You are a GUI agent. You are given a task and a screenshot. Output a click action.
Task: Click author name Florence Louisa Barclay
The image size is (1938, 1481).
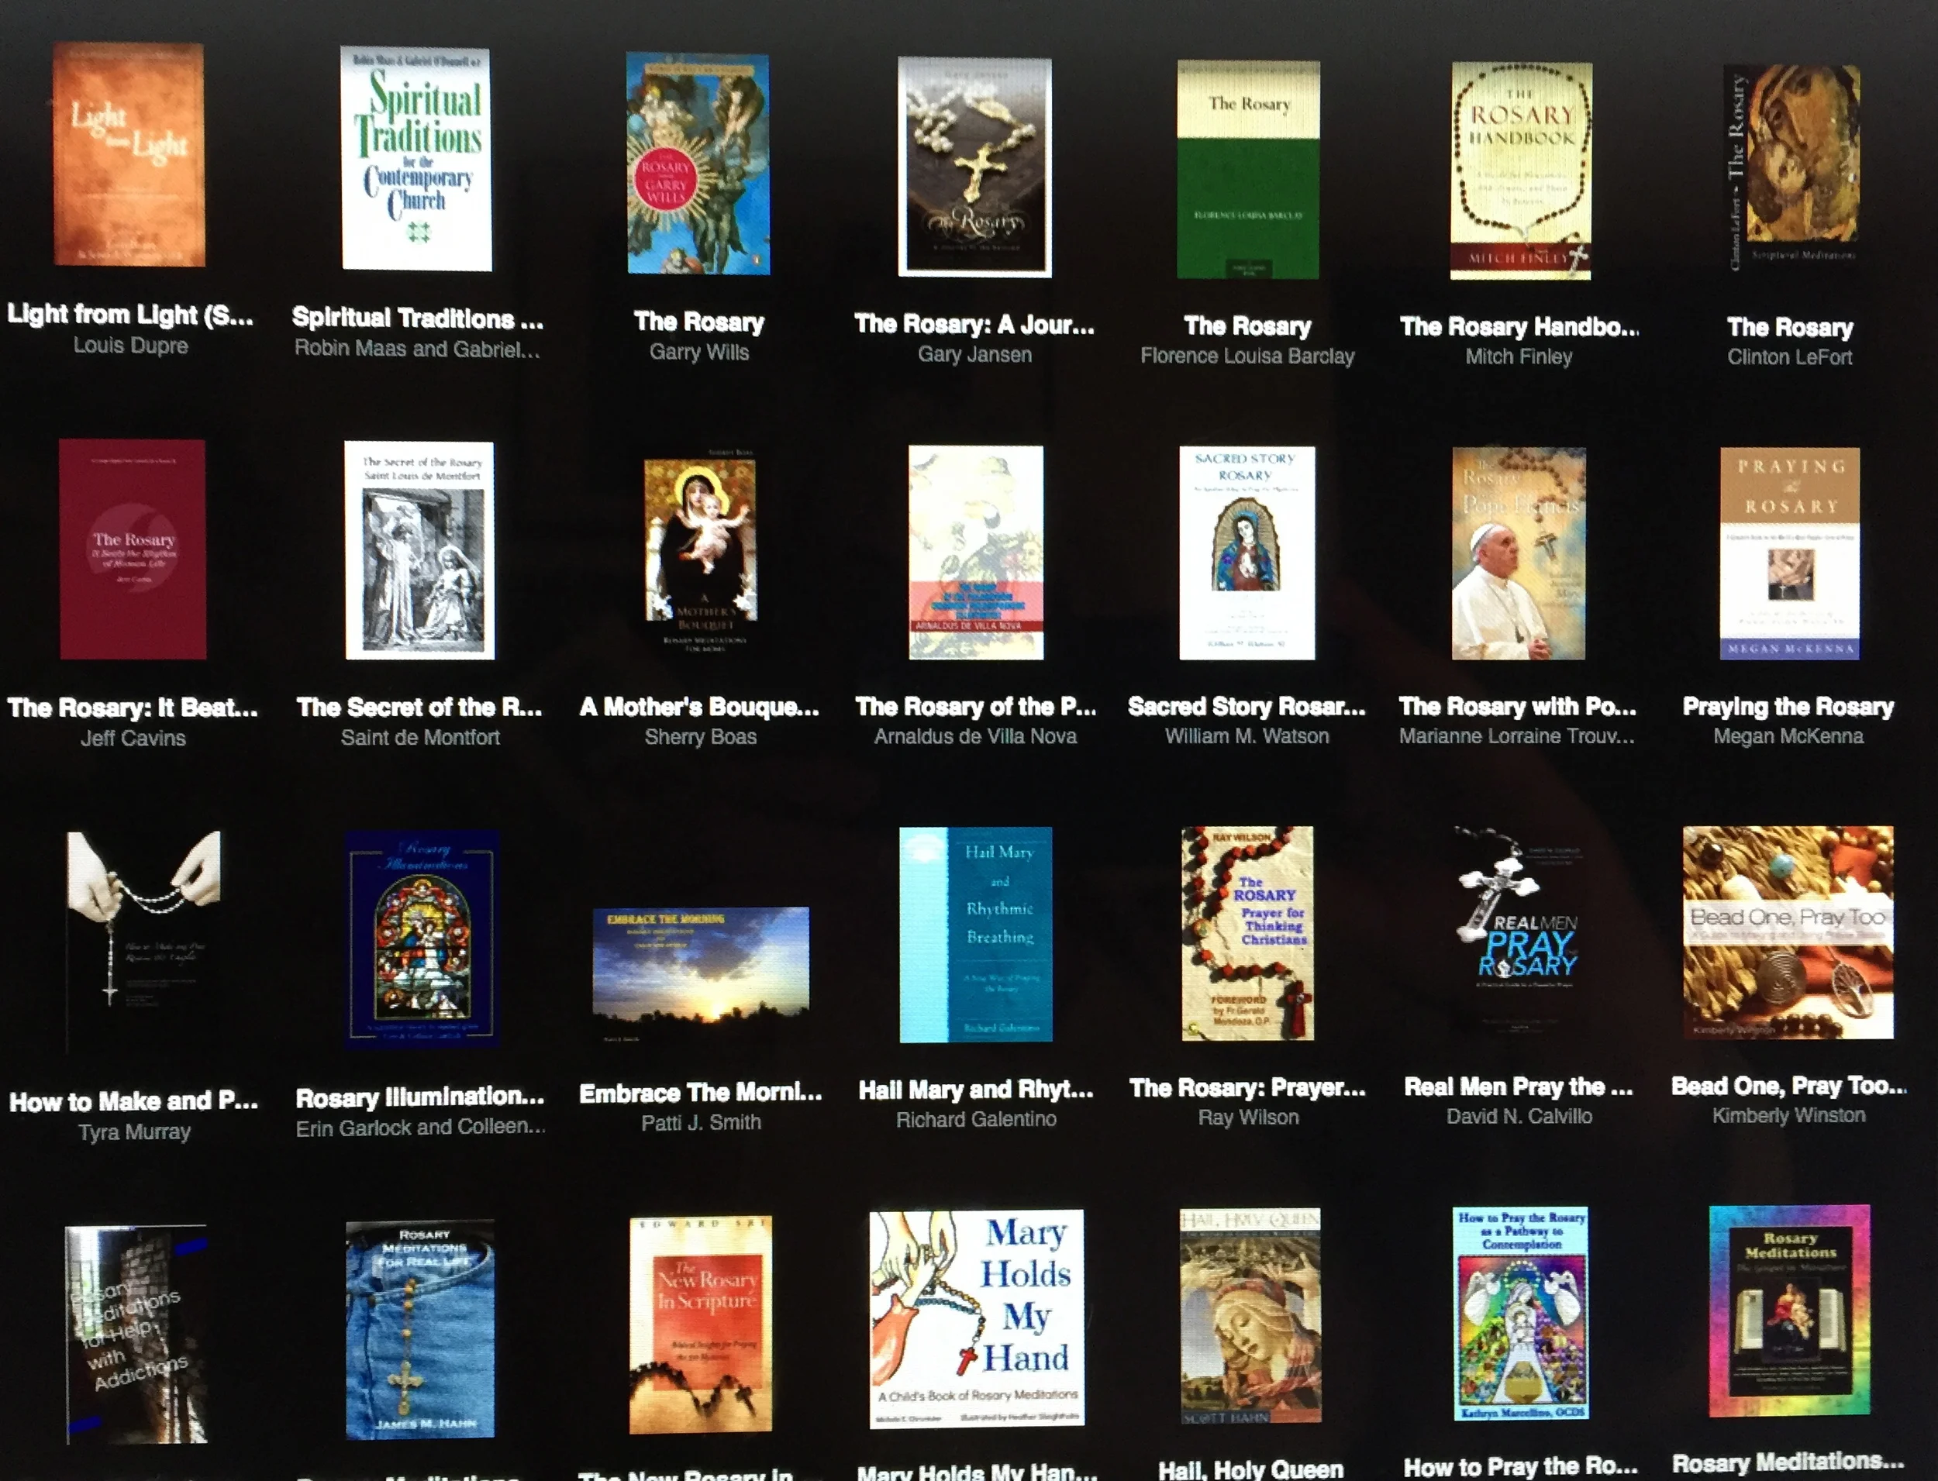pyautogui.click(x=1247, y=356)
